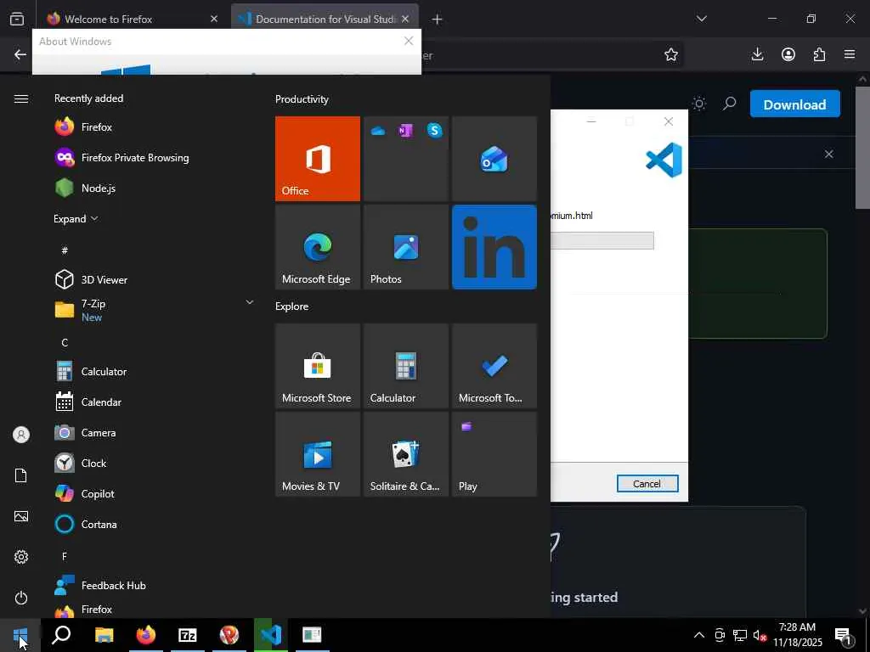
Task: Open the LinkedIn tile
Action: click(x=494, y=247)
